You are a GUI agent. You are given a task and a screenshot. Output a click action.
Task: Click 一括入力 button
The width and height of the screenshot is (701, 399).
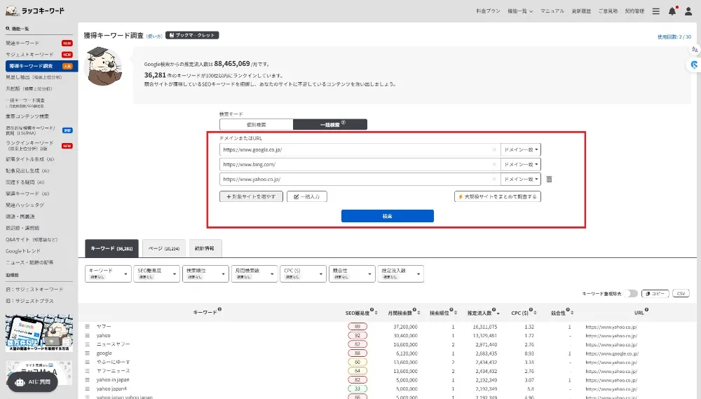[x=307, y=196]
